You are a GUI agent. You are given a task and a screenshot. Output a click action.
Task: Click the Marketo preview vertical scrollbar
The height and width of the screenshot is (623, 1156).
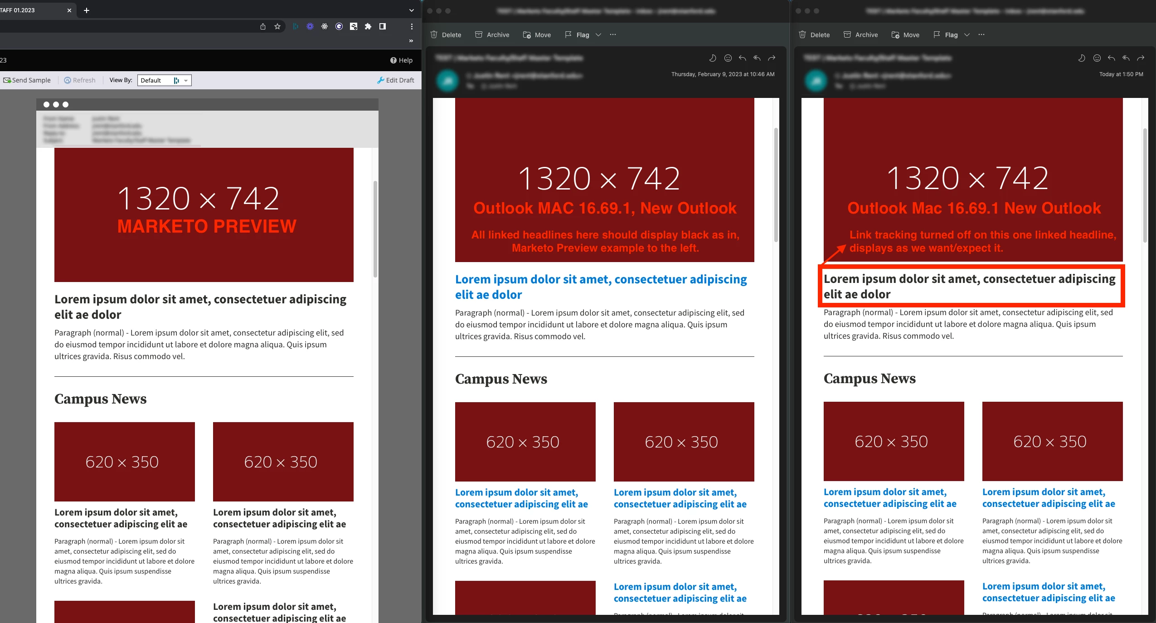pyautogui.click(x=375, y=229)
